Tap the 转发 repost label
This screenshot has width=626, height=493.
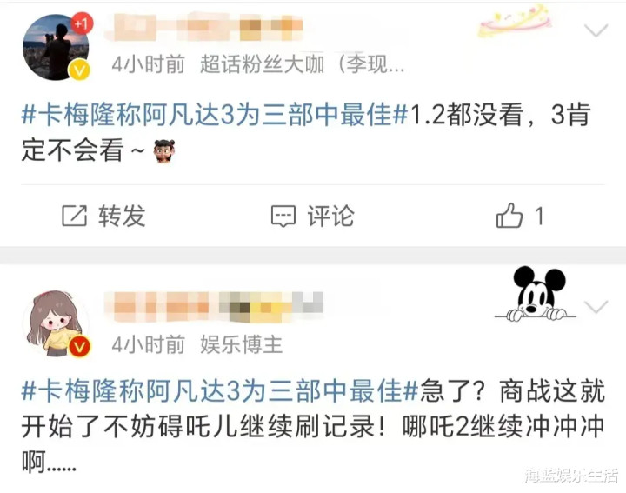[123, 216]
